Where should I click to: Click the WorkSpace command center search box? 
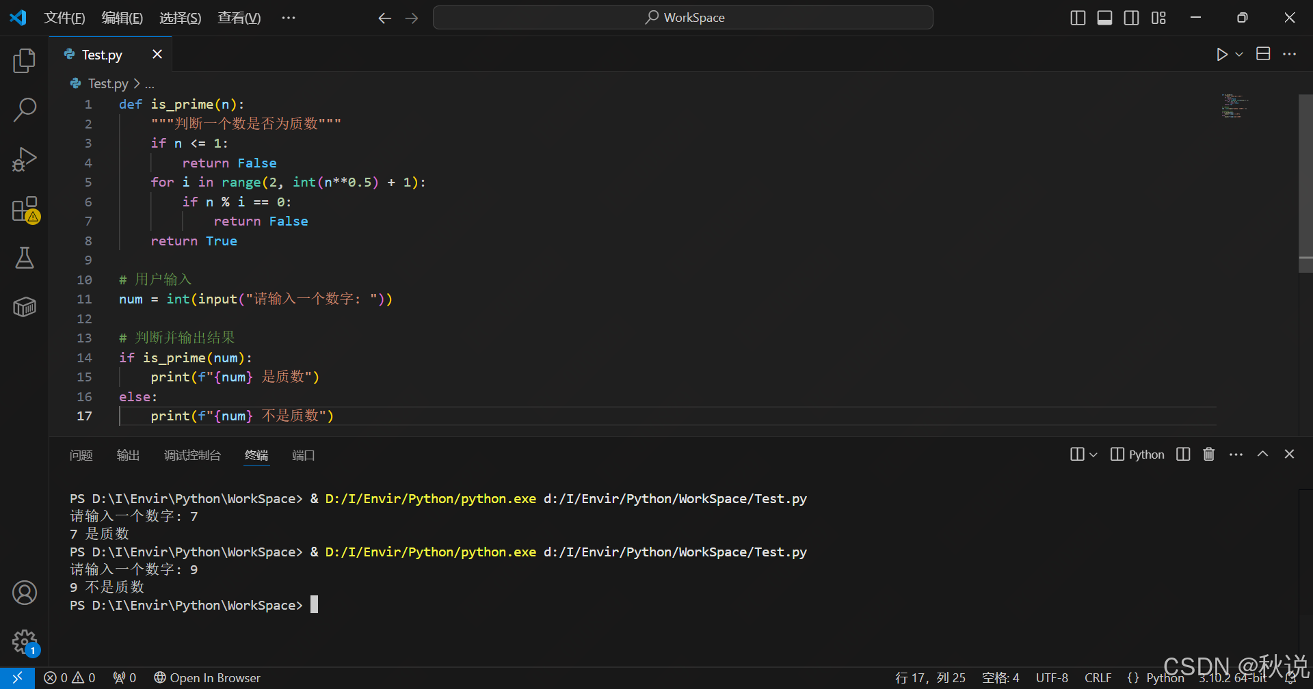[683, 18]
